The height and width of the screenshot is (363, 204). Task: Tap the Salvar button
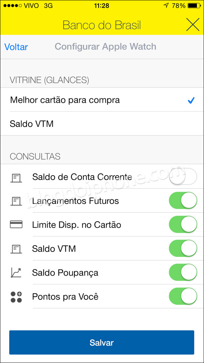click(102, 342)
